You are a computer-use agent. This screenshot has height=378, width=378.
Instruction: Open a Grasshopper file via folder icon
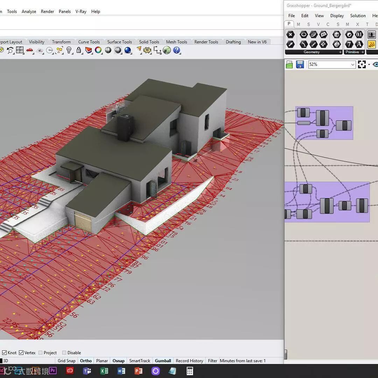pos(289,64)
